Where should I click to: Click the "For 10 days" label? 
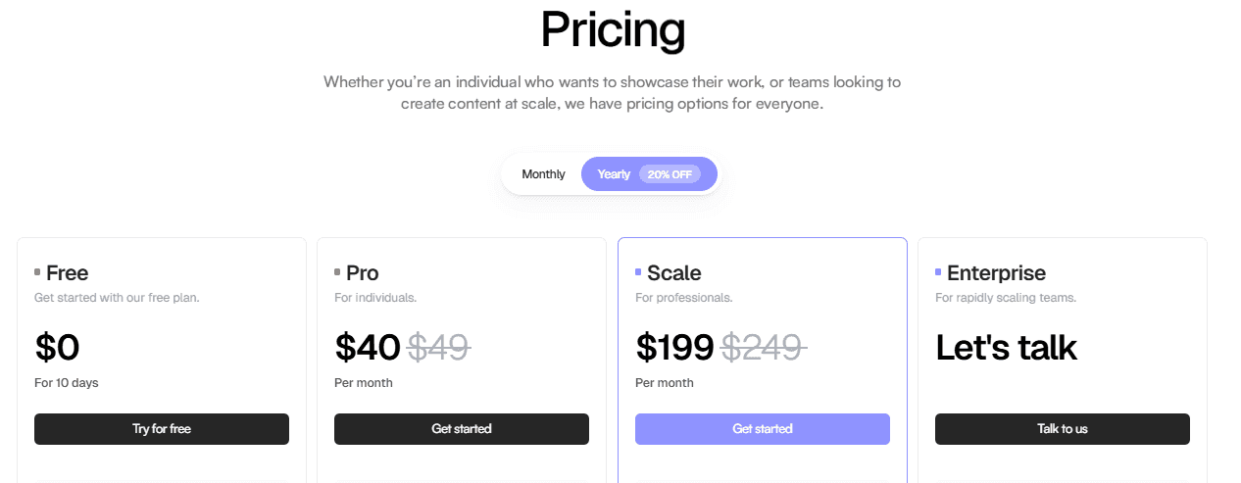[67, 383]
